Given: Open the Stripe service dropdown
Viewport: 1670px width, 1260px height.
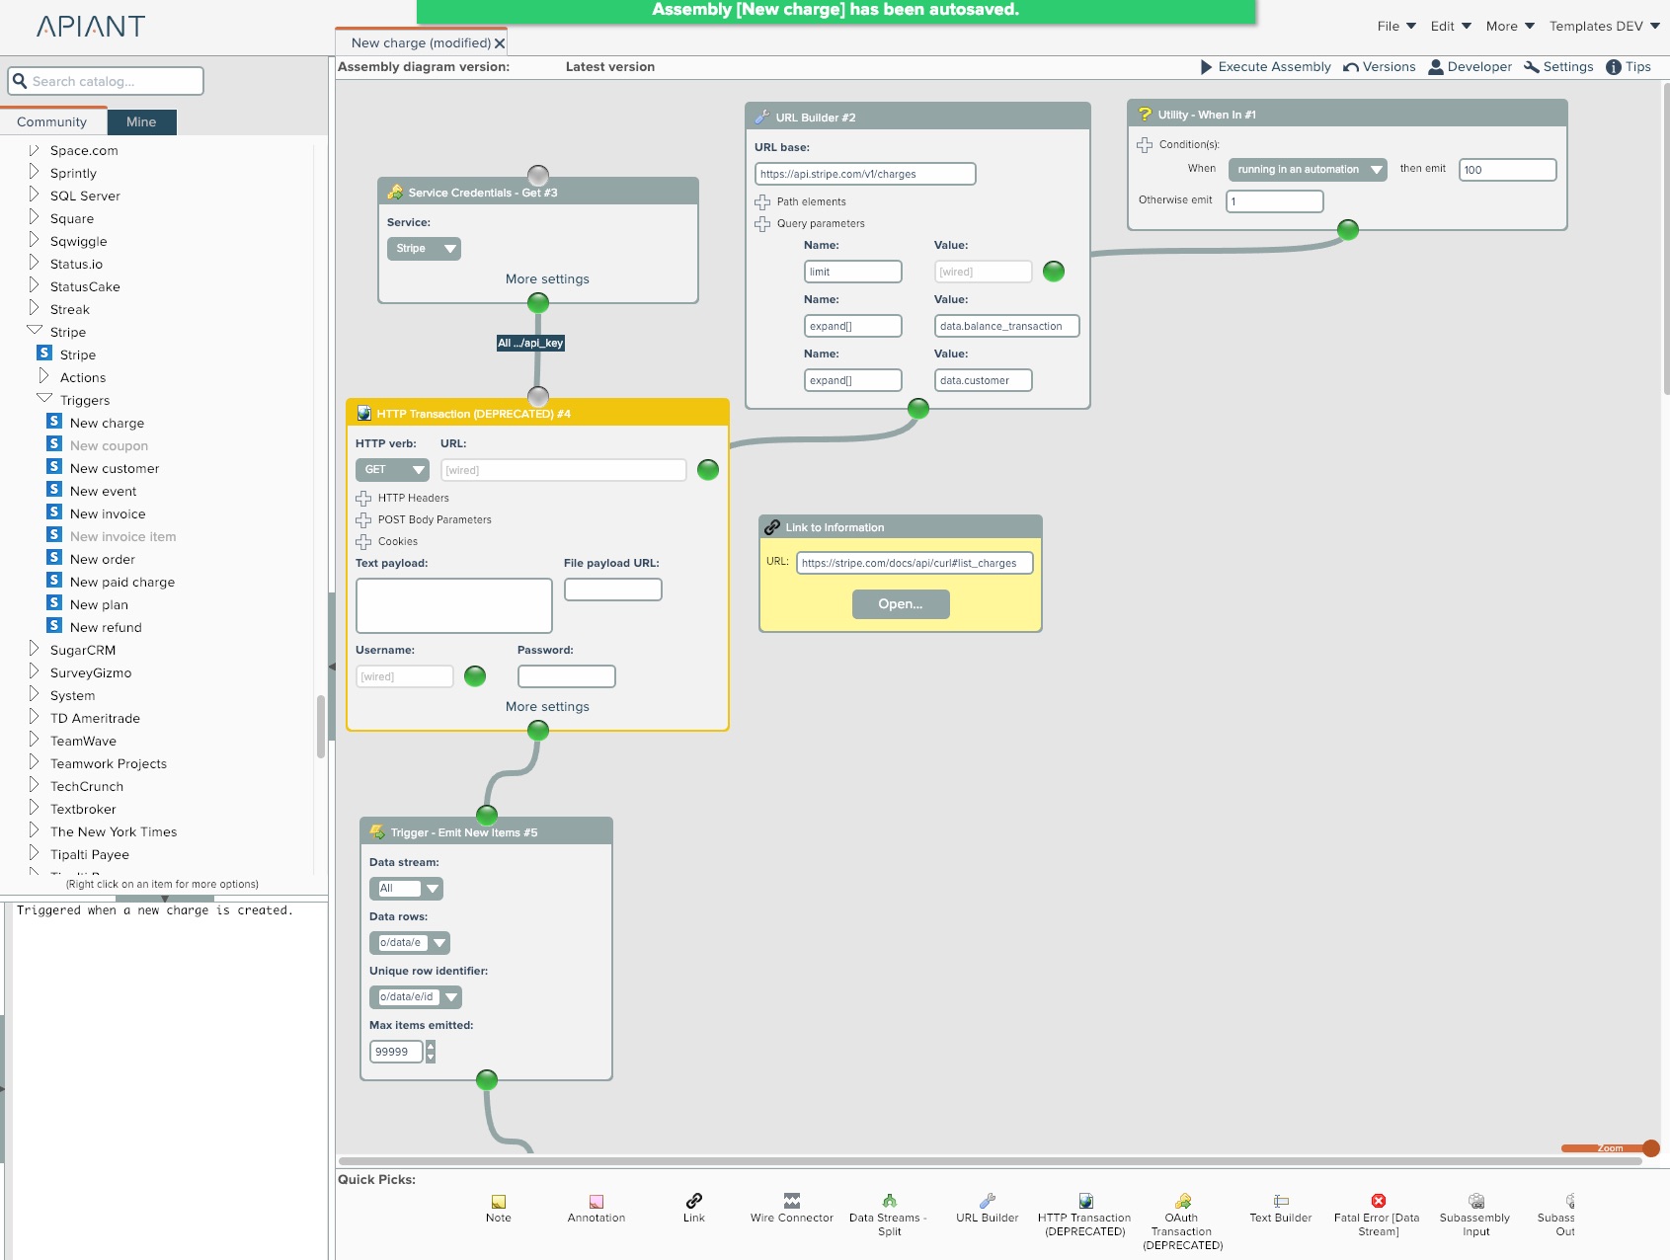Looking at the screenshot, I should [x=424, y=249].
